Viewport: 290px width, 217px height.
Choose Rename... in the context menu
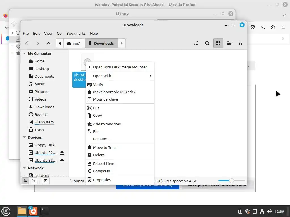(120, 139)
